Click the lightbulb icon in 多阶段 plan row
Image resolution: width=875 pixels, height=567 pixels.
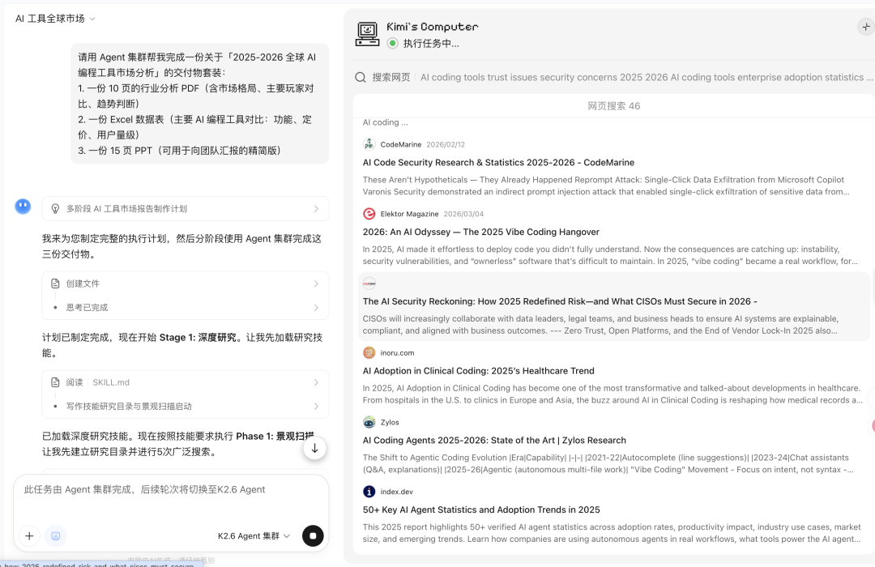pos(55,209)
